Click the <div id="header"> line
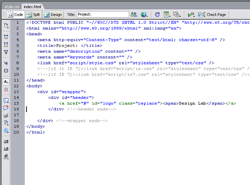The width and height of the screenshot is (250, 185). (x=71, y=98)
